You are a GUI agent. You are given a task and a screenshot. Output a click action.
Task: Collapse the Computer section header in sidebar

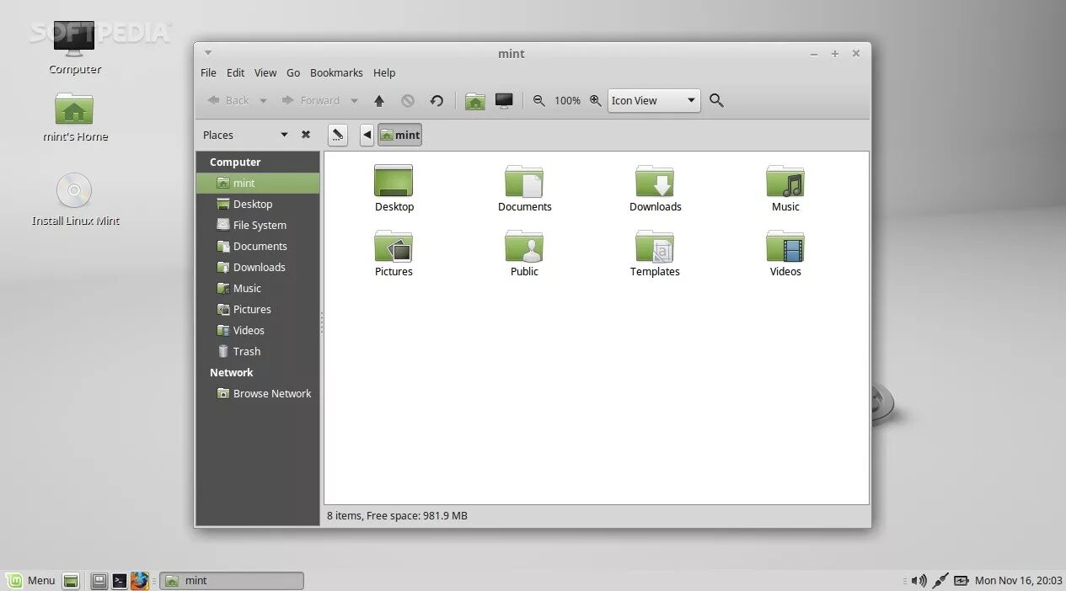pos(235,162)
